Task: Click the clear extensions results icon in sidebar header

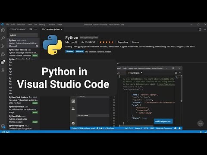Action: [x=31, y=29]
